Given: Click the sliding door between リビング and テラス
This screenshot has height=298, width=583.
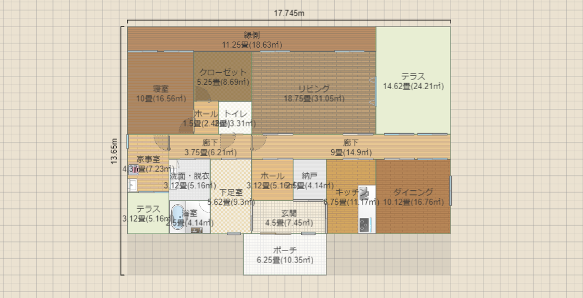Looking at the screenshot, I should 375,91.
